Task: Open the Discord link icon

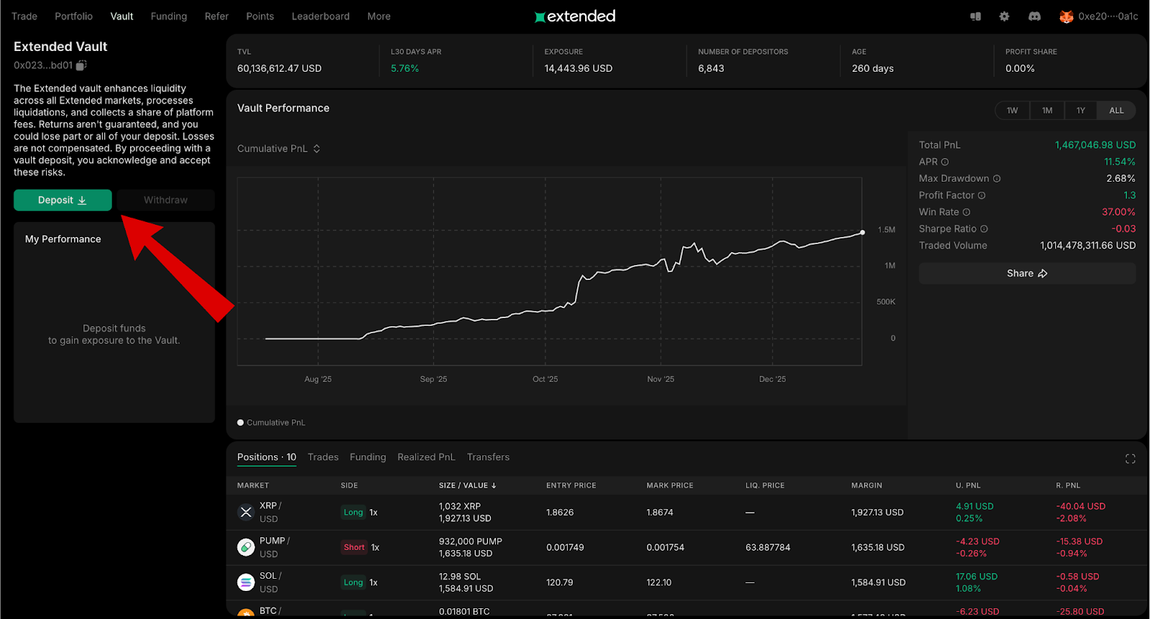Action: coord(1034,17)
